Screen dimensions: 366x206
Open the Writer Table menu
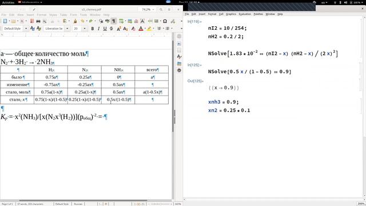point(63,15)
